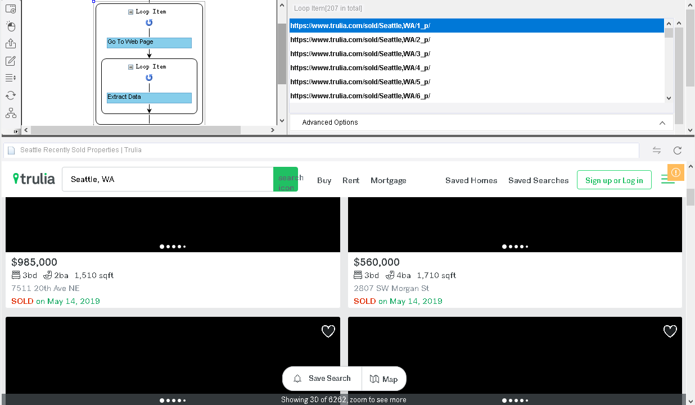Open Saved Homes link
Image resolution: width=695 pixels, height=405 pixels.
(471, 180)
